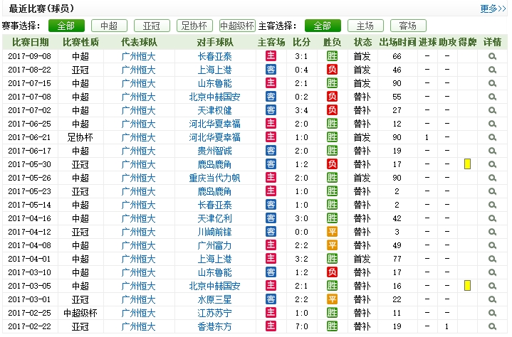Click yellow card icon in 2017-03-05 row
Image resolution: width=512 pixels, height=337 pixels.
(467, 286)
